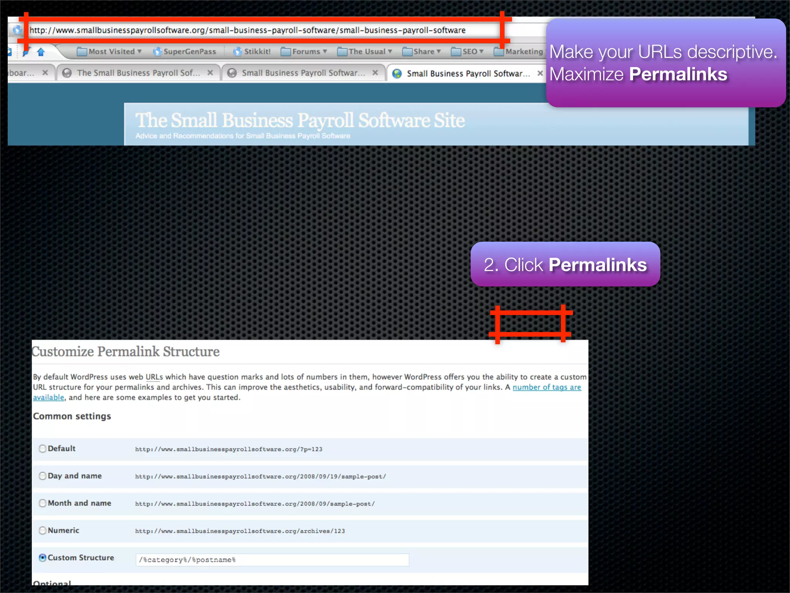Click The Small Business Payroll Software Site title
Viewport: 790px width, 593px height.
point(300,120)
